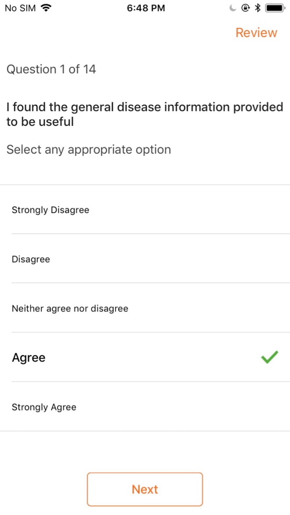The width and height of the screenshot is (290, 515).
Task: Tap the Question 1 of 14 label
Action: 51,69
